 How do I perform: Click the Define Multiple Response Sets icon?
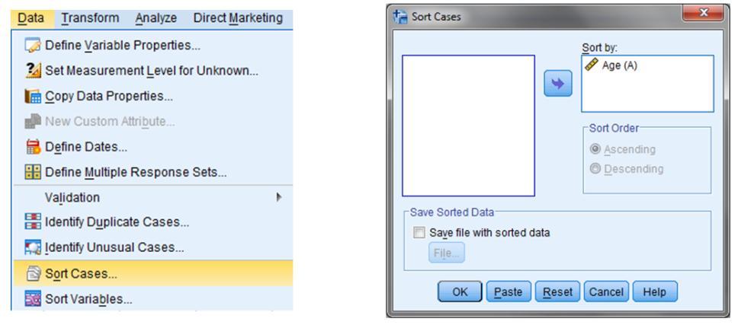(33, 172)
